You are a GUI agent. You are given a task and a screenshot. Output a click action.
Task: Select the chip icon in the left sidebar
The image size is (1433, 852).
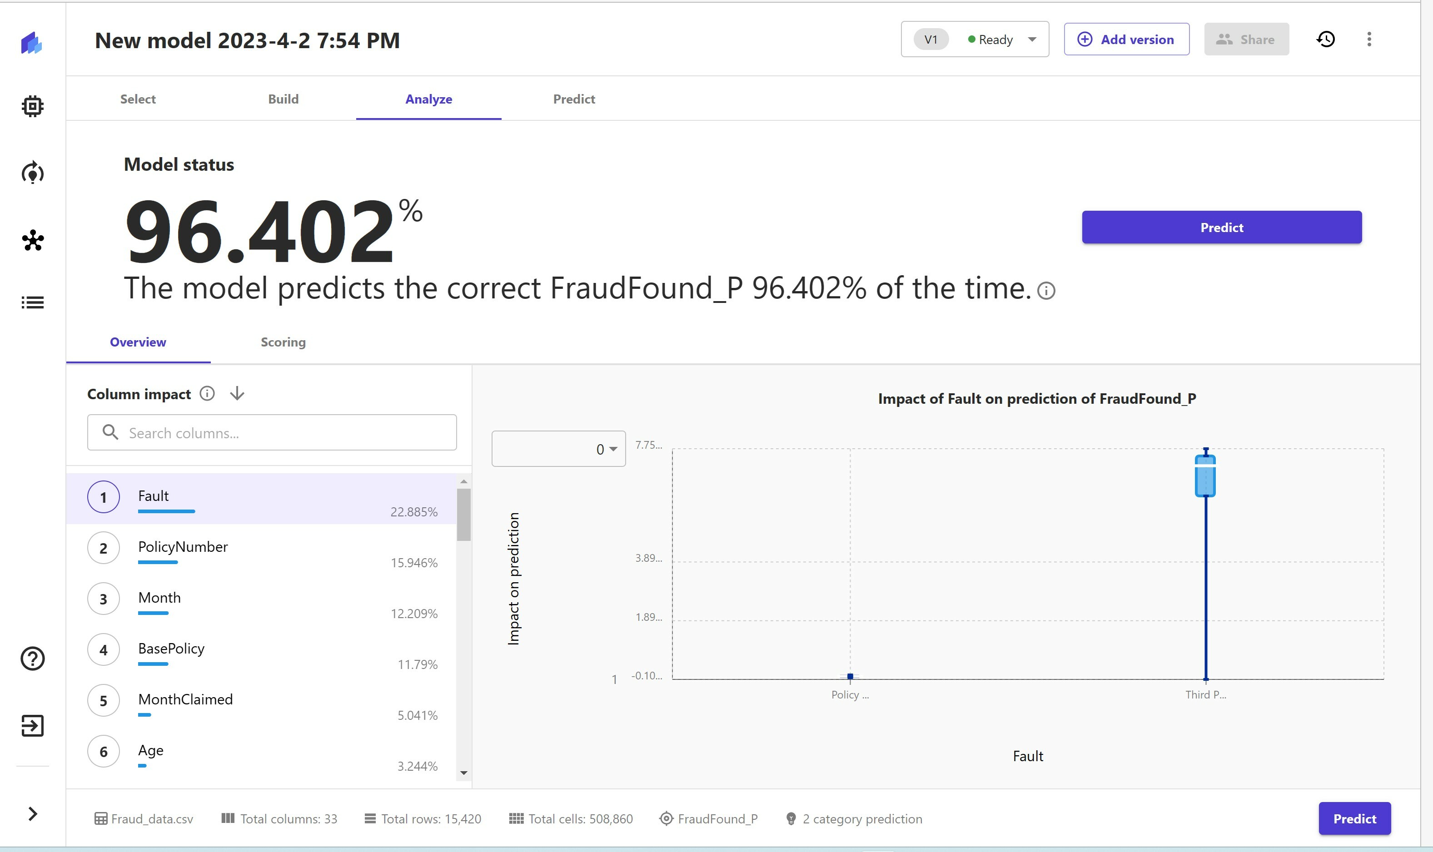[x=32, y=106]
